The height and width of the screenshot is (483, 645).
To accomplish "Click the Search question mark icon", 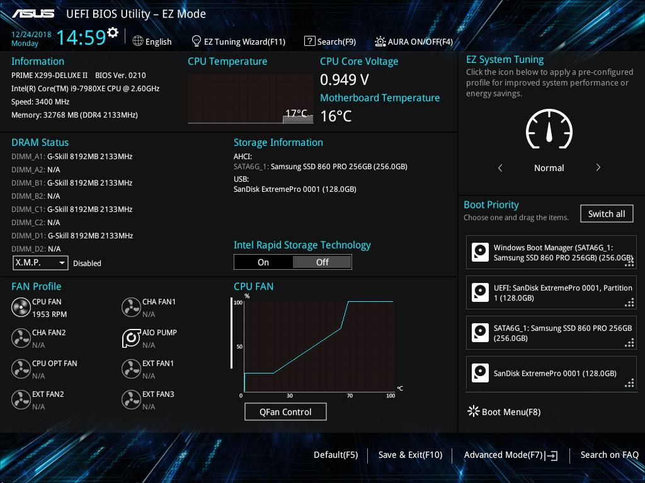I will click(x=309, y=41).
